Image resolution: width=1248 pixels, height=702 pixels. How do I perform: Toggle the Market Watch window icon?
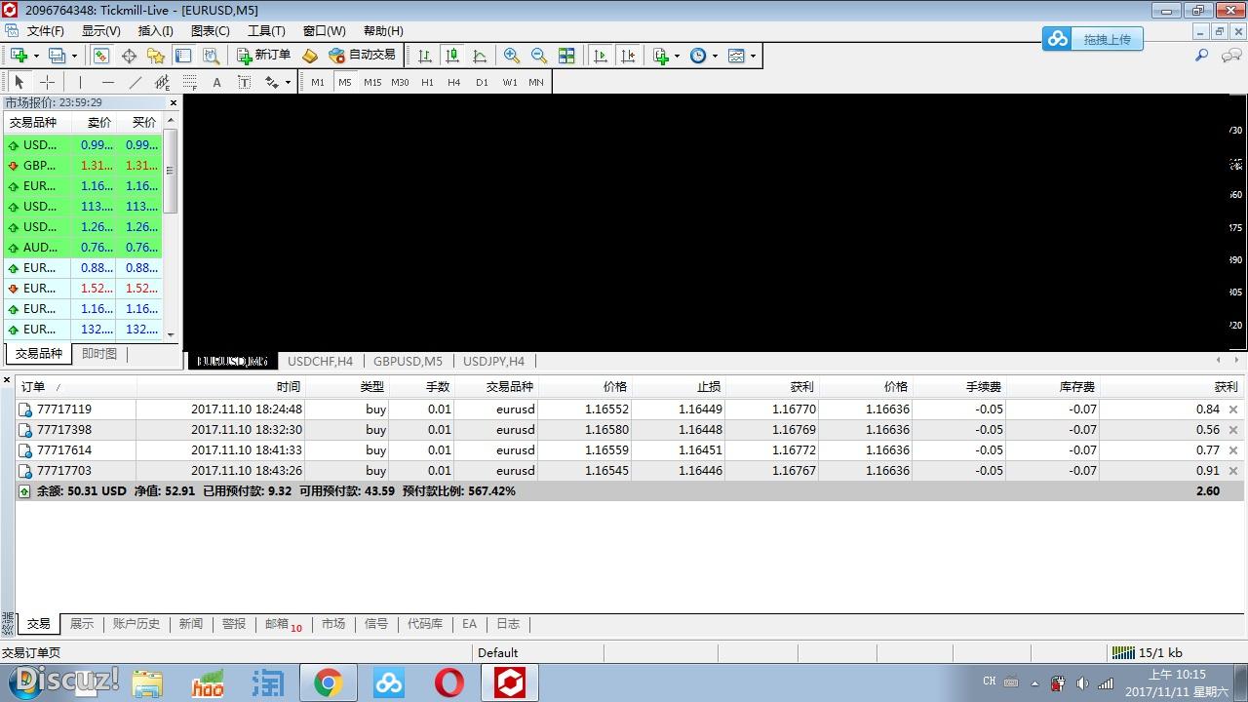[100, 56]
